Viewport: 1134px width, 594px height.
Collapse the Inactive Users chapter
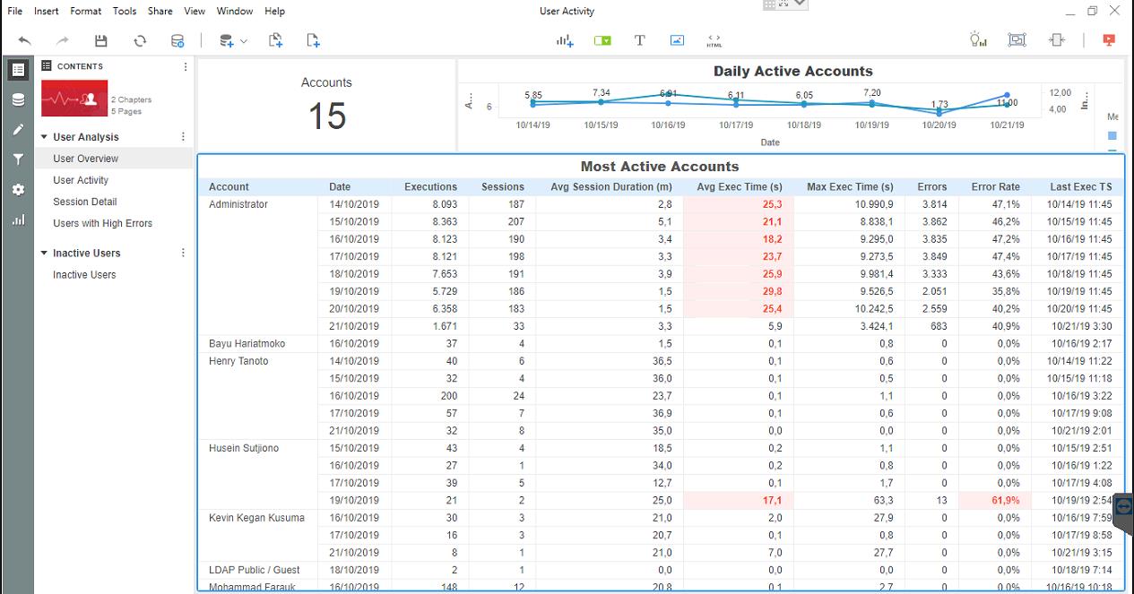coord(44,254)
